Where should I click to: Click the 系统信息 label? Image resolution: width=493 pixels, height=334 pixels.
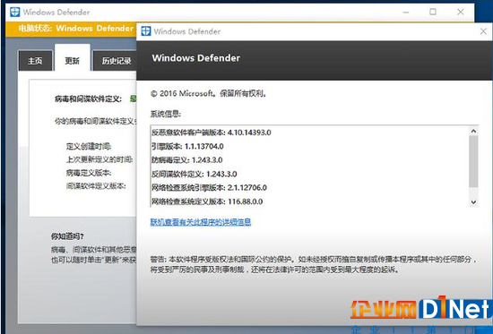(166, 114)
